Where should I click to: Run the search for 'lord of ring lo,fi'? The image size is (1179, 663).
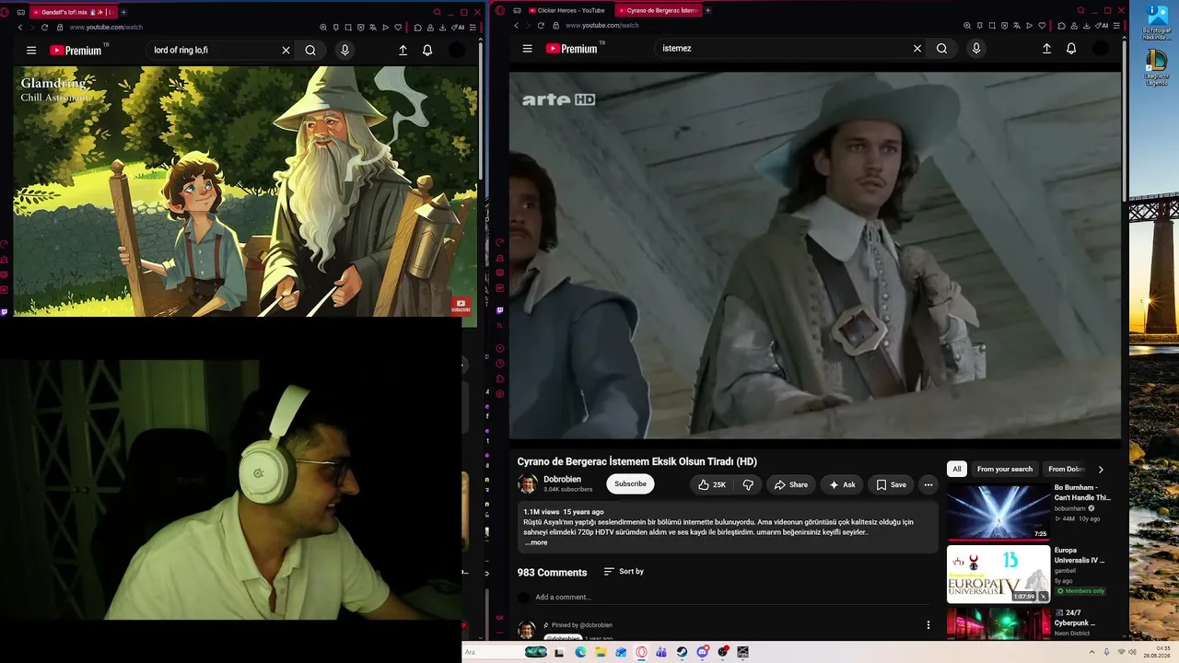click(x=310, y=50)
